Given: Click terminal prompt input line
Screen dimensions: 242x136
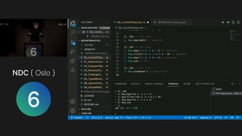Looking at the screenshot, I should 162,114.
